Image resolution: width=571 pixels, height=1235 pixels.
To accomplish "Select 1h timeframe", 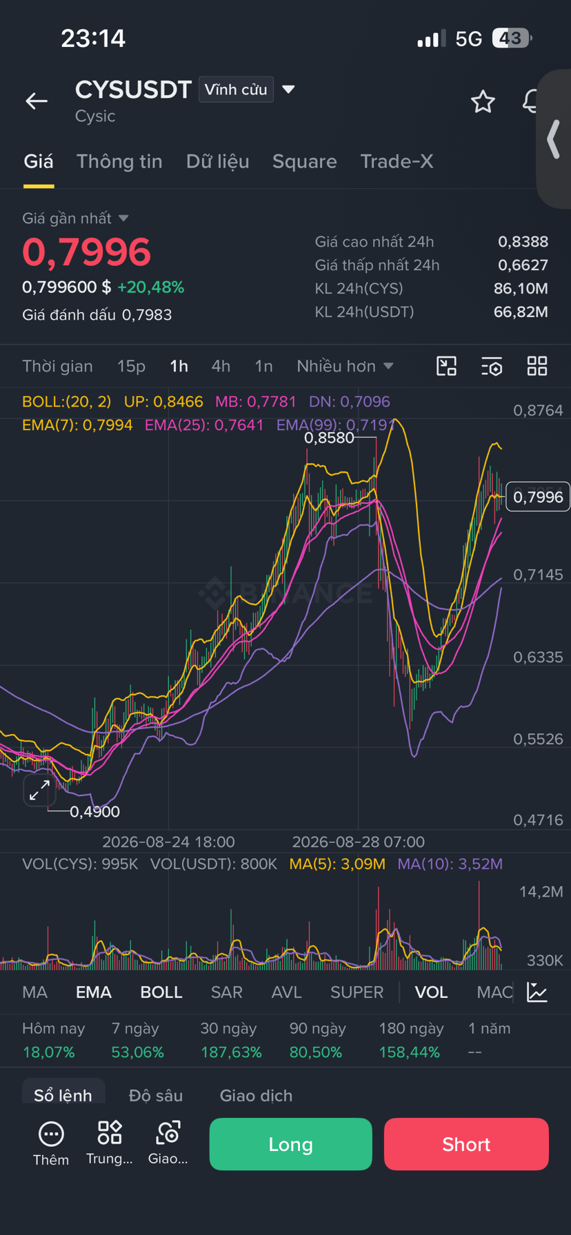I will coord(179,366).
